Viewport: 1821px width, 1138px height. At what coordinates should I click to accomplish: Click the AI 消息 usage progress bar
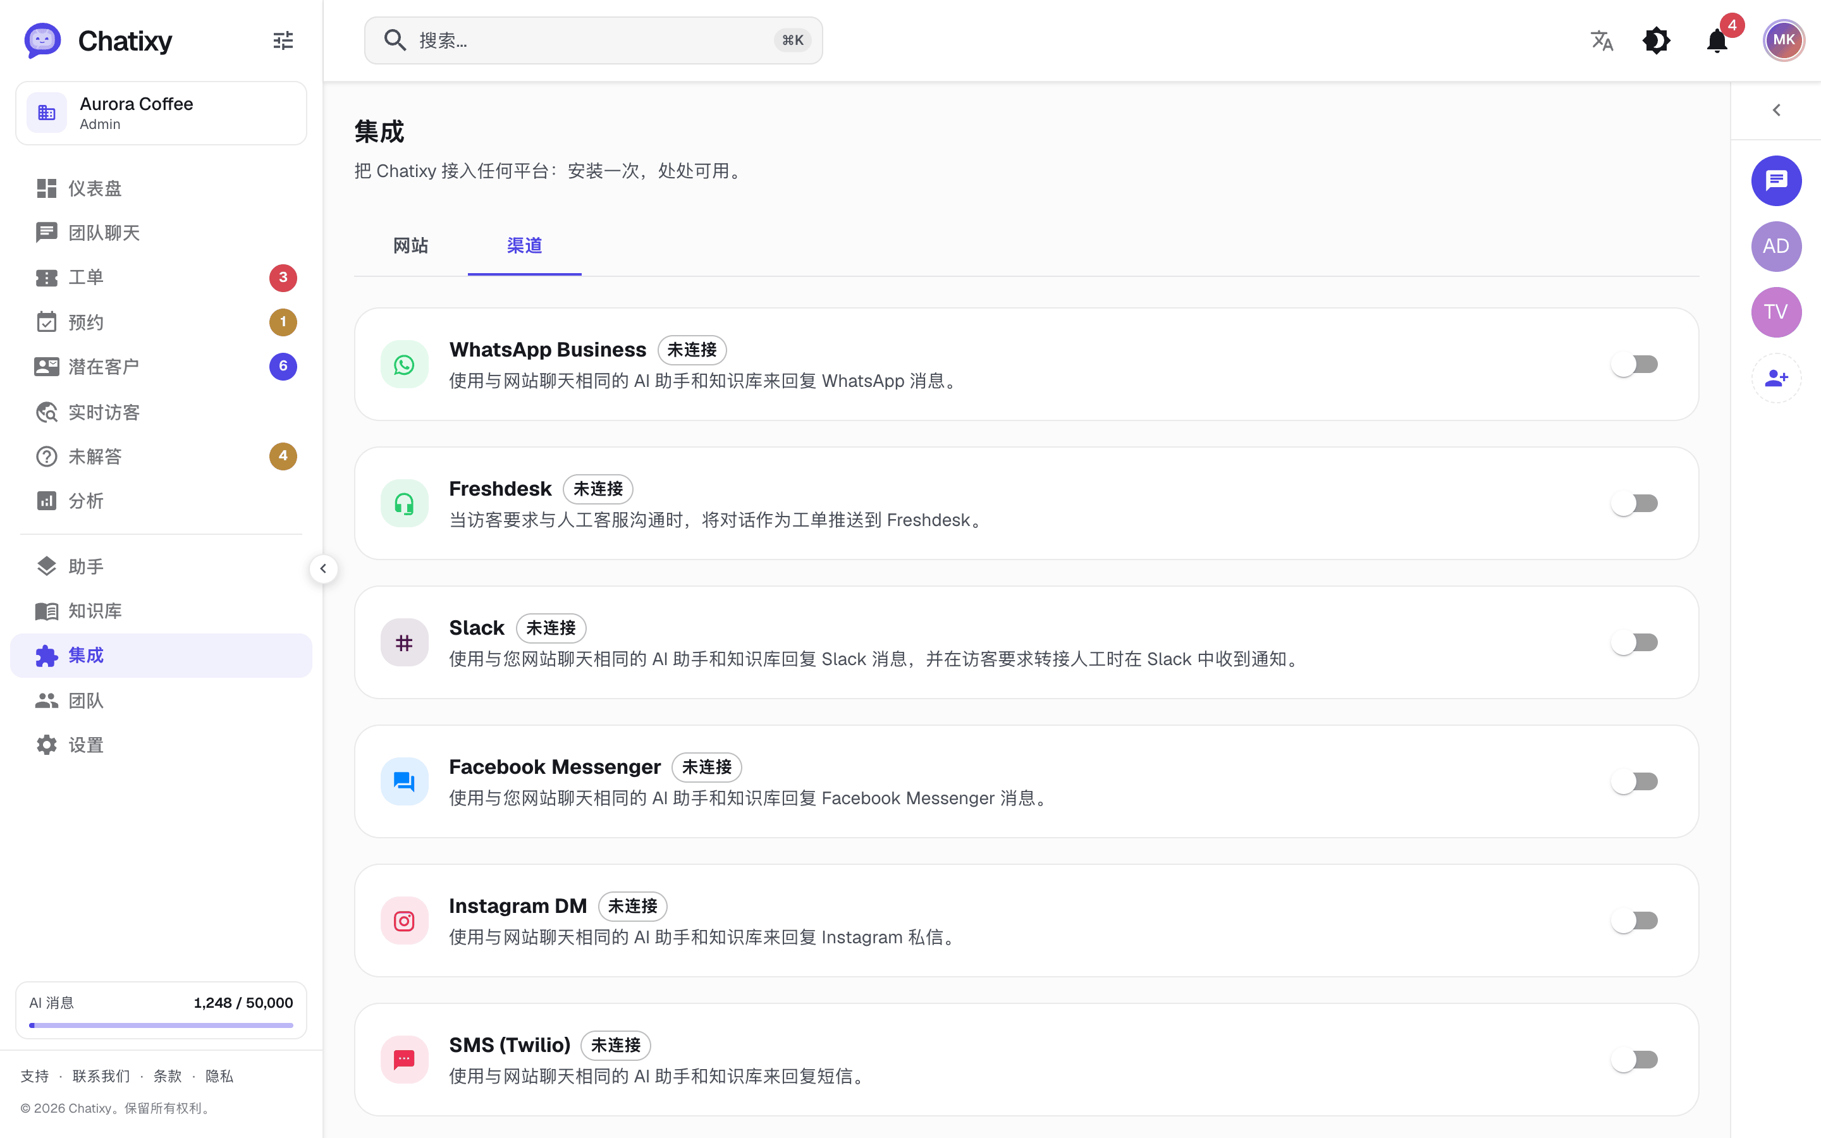161,1025
